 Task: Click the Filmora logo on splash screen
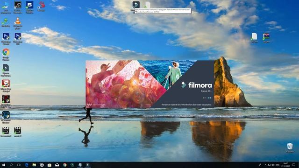197,85
